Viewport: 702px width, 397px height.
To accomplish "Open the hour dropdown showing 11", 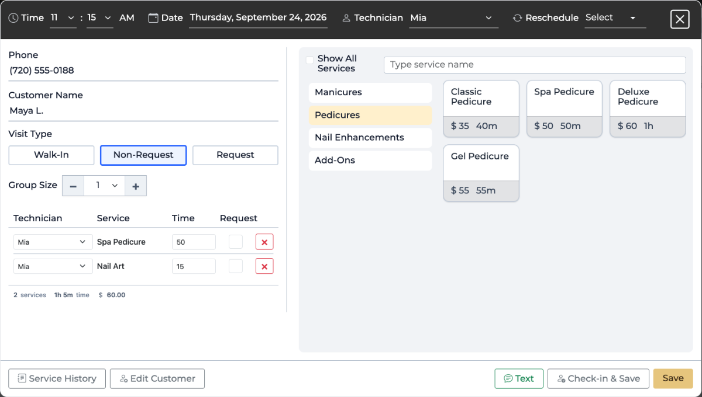I will [63, 18].
